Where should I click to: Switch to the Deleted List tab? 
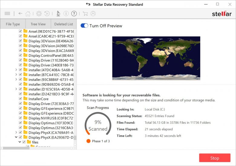coord(64,24)
